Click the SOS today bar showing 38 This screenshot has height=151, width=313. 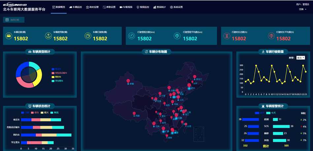coord(281,127)
